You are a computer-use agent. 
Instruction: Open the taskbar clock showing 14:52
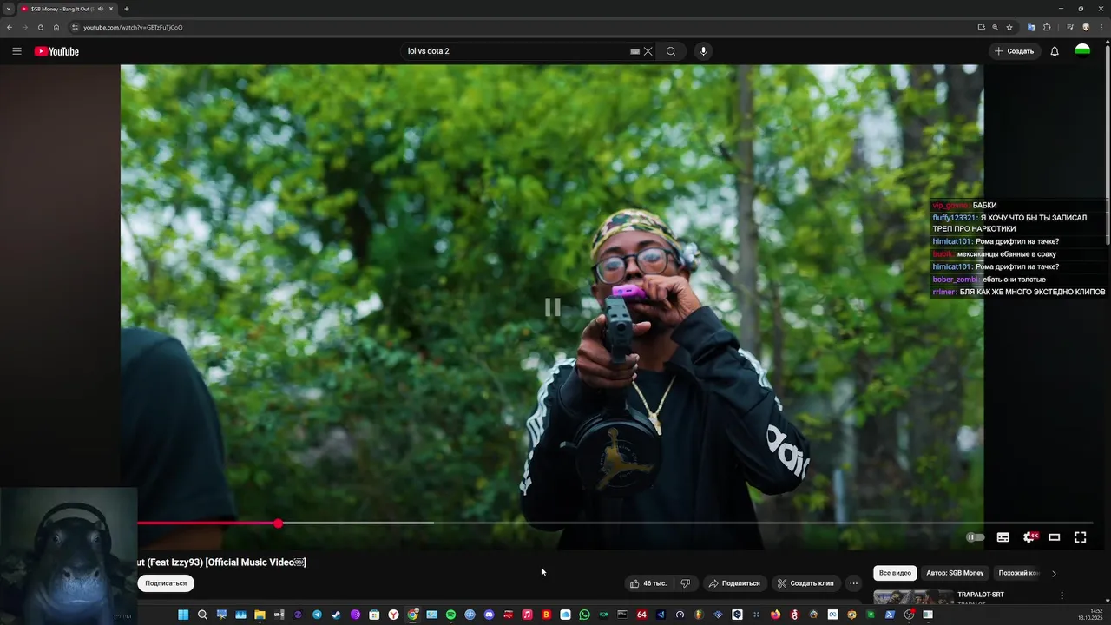pos(1090,615)
